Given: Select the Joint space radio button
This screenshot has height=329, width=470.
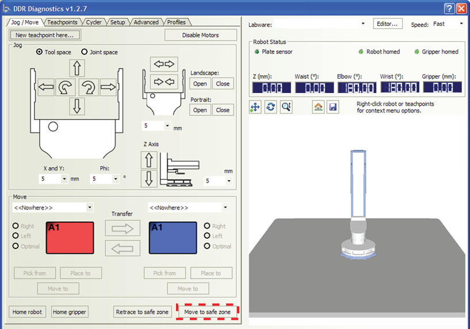Looking at the screenshot, I should pos(85,52).
